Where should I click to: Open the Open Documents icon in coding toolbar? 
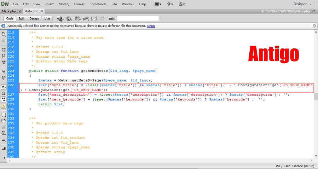(4, 34)
